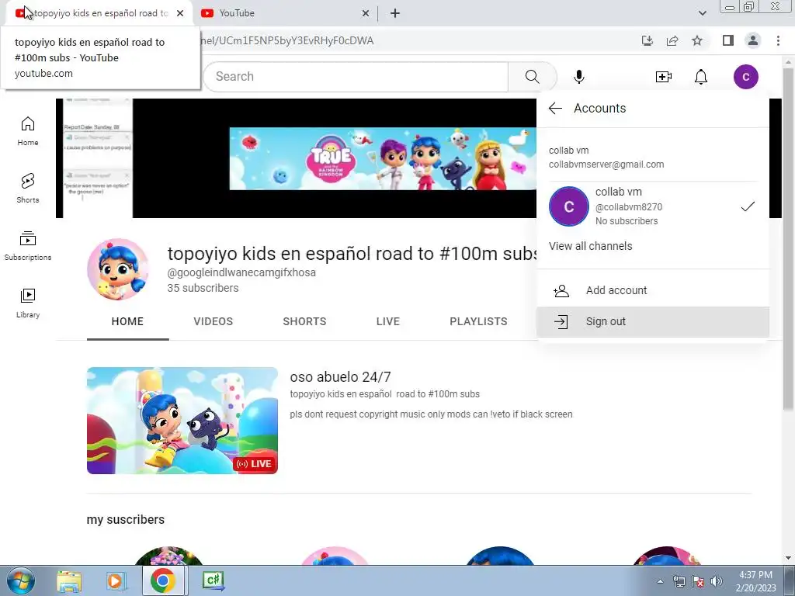Click into the Search field
Image resolution: width=795 pixels, height=596 pixels.
click(356, 77)
